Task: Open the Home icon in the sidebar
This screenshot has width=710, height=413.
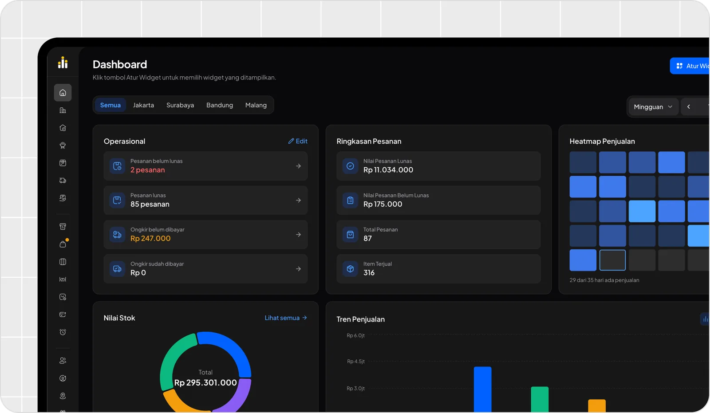Action: click(63, 93)
